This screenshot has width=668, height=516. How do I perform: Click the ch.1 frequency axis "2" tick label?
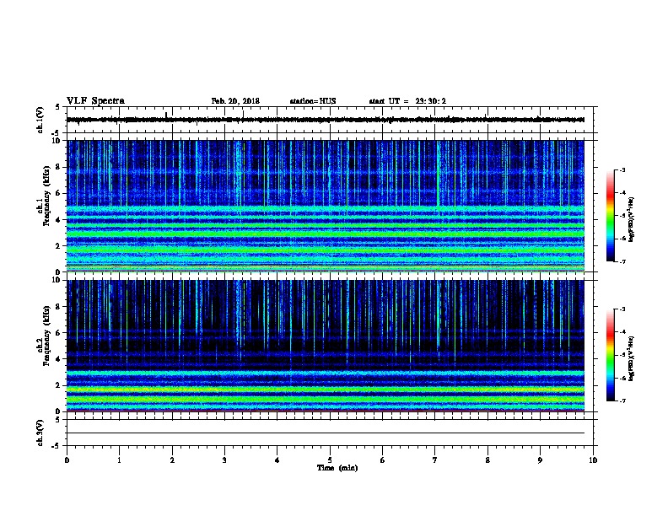(x=58, y=246)
